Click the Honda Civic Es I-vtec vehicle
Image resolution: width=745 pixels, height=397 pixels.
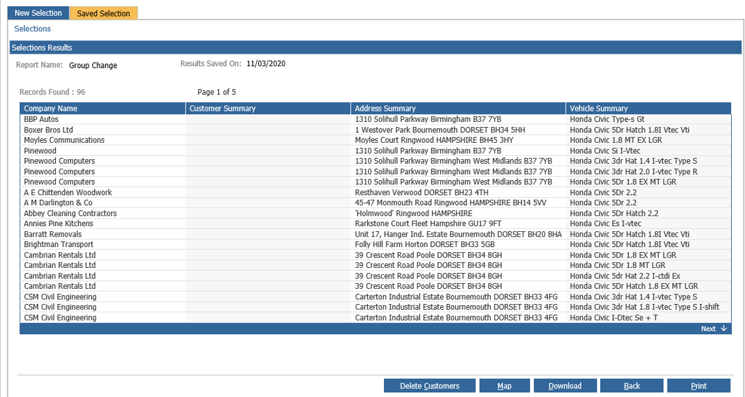[x=605, y=223]
